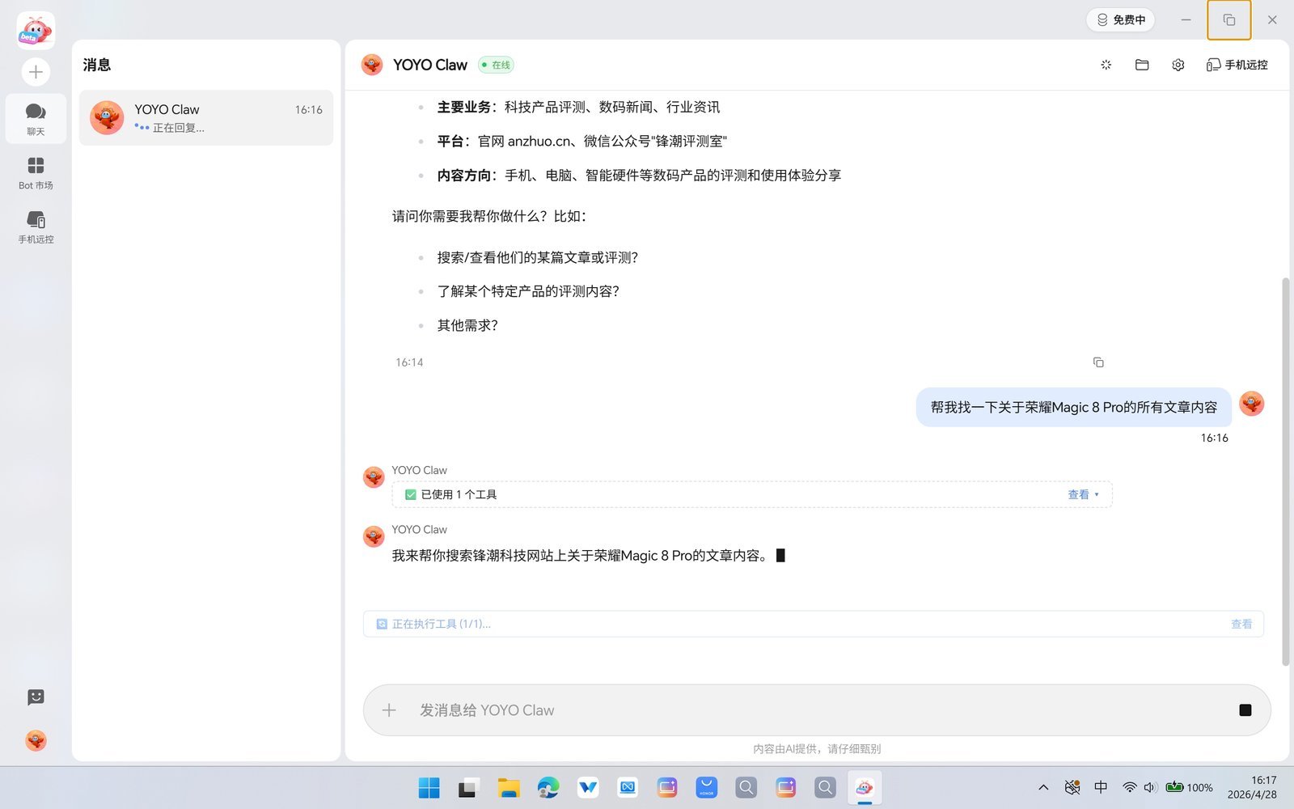Image resolution: width=1294 pixels, height=809 pixels.
Task: Click the attachment plus button in input box
Action: coord(389,710)
